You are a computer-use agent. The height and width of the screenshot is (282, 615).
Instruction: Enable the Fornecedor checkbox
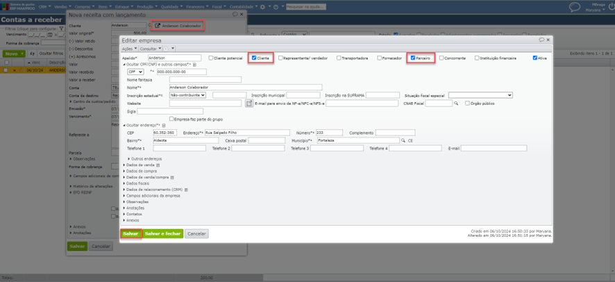point(379,58)
